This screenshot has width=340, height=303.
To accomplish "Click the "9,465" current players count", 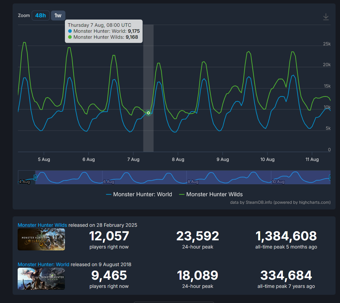I will point(109,275).
